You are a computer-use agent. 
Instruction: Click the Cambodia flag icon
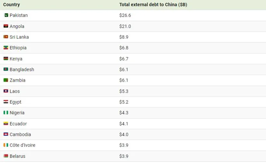click(6, 134)
